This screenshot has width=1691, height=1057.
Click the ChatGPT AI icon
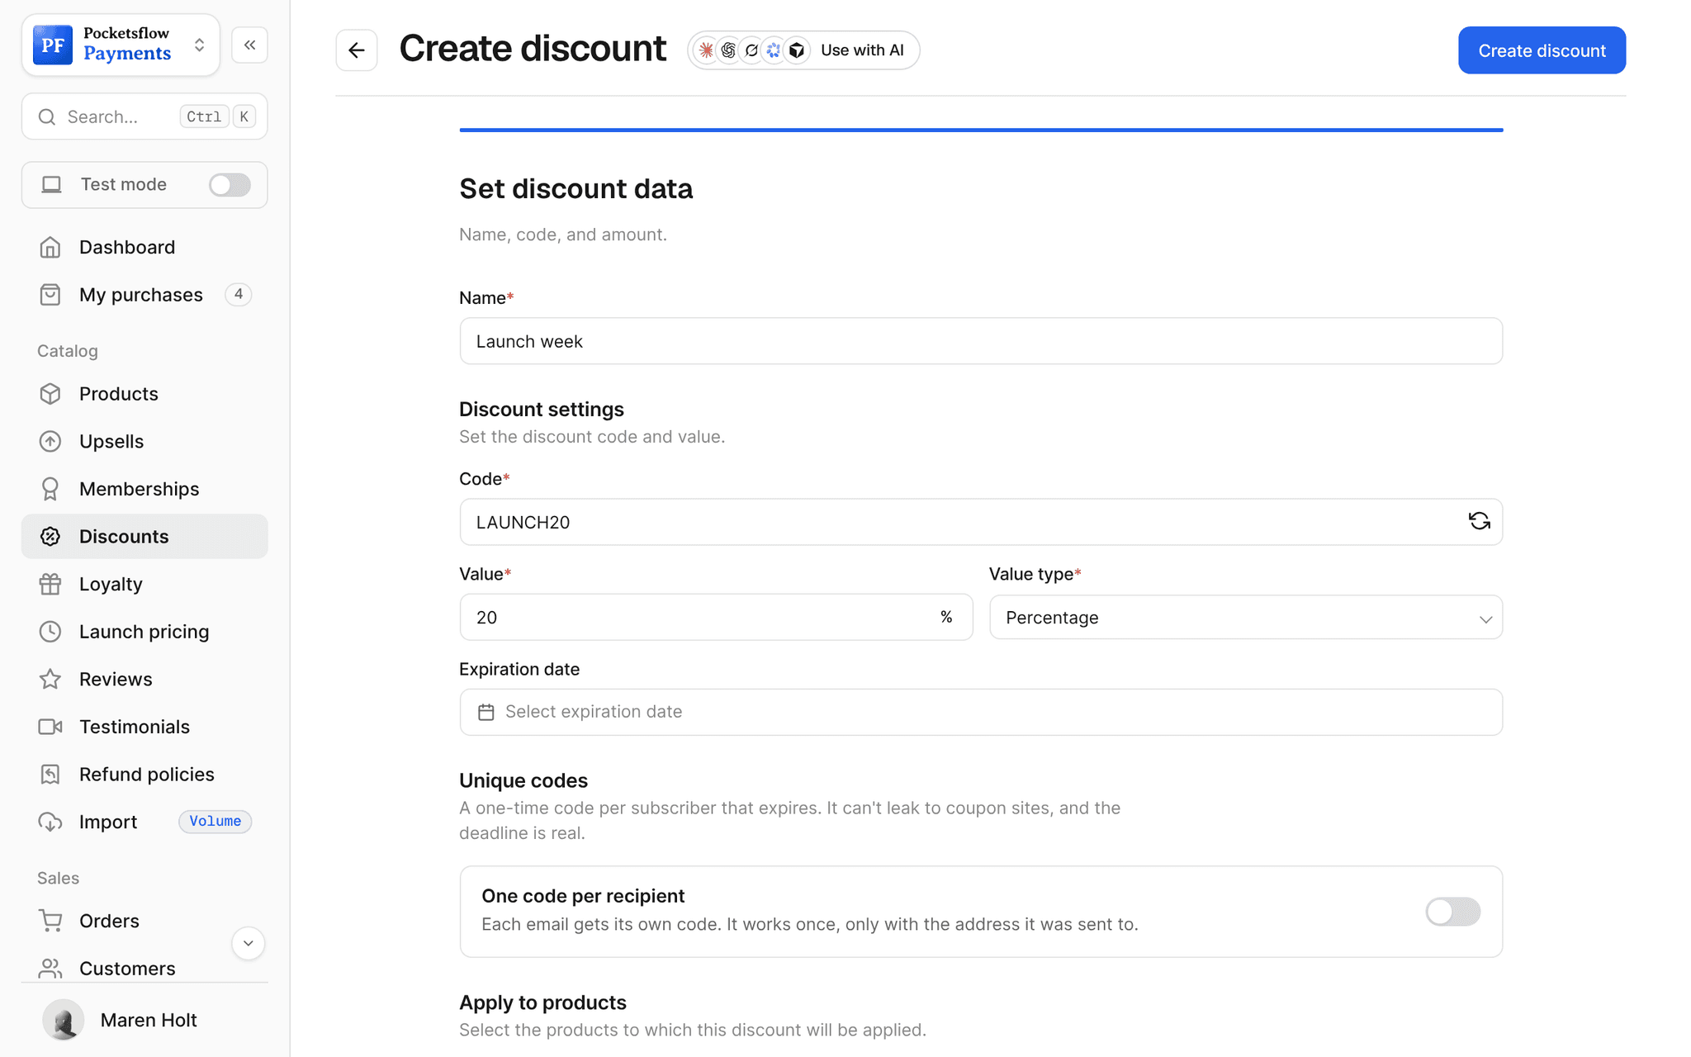tap(728, 50)
